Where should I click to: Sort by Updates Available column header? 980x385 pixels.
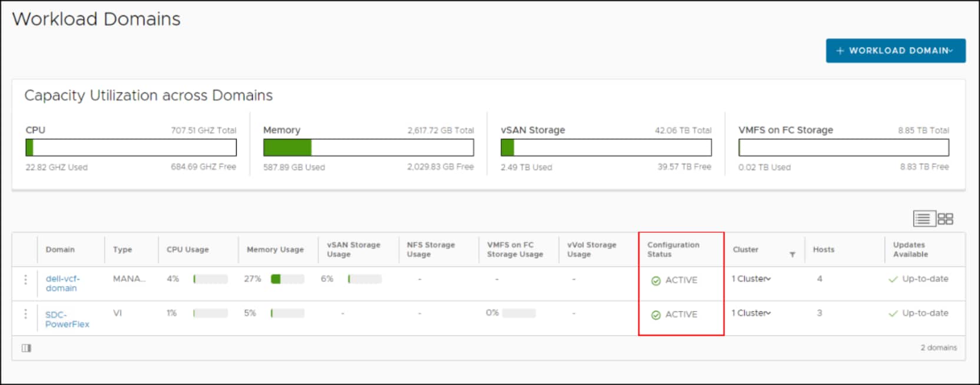click(x=911, y=249)
